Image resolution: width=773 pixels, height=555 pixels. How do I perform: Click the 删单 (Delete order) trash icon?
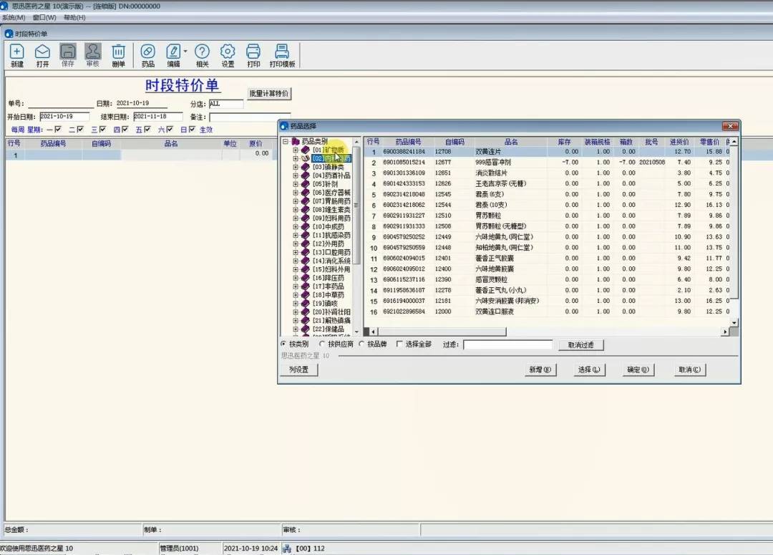118,52
